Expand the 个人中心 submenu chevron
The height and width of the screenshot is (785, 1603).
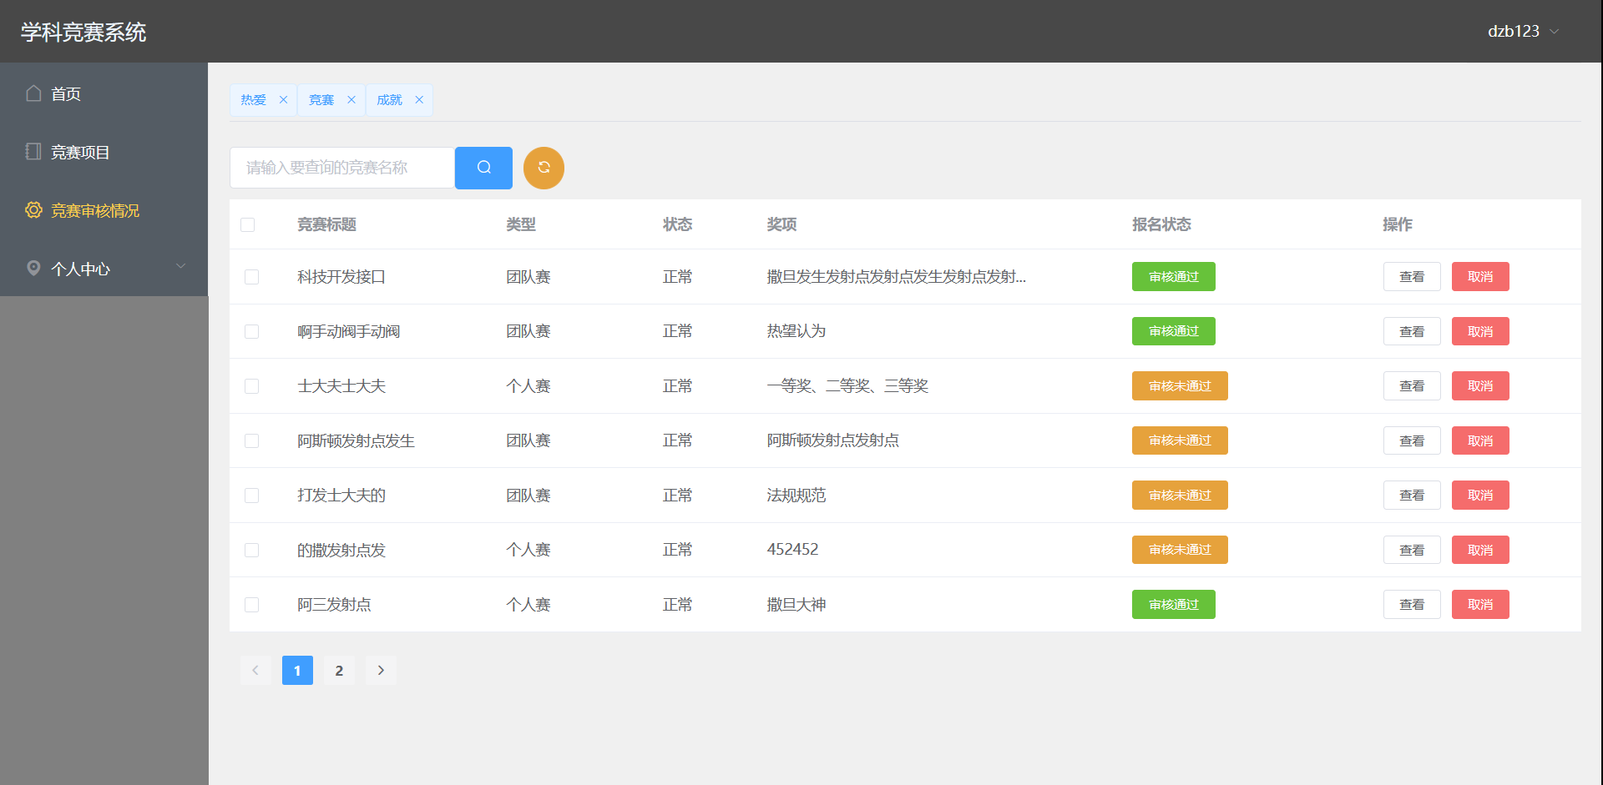(x=180, y=266)
